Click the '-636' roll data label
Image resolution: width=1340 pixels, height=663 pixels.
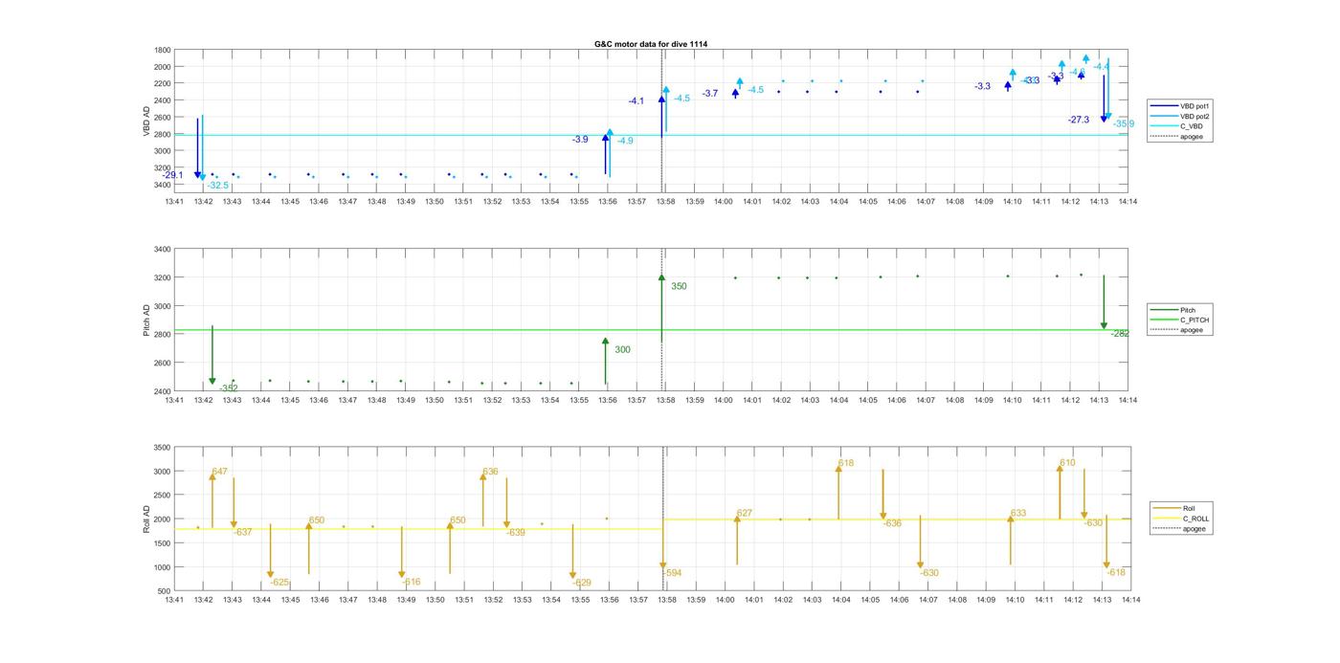click(x=892, y=523)
